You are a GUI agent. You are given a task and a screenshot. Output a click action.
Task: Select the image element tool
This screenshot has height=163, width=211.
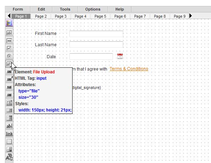9,149
